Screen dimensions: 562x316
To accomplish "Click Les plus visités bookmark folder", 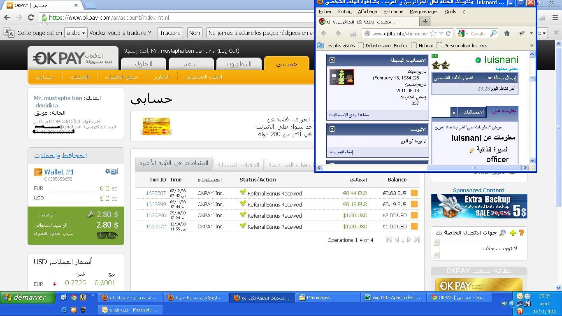I will click(336, 46).
